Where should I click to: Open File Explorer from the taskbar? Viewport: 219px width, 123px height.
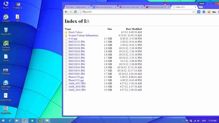point(17,121)
